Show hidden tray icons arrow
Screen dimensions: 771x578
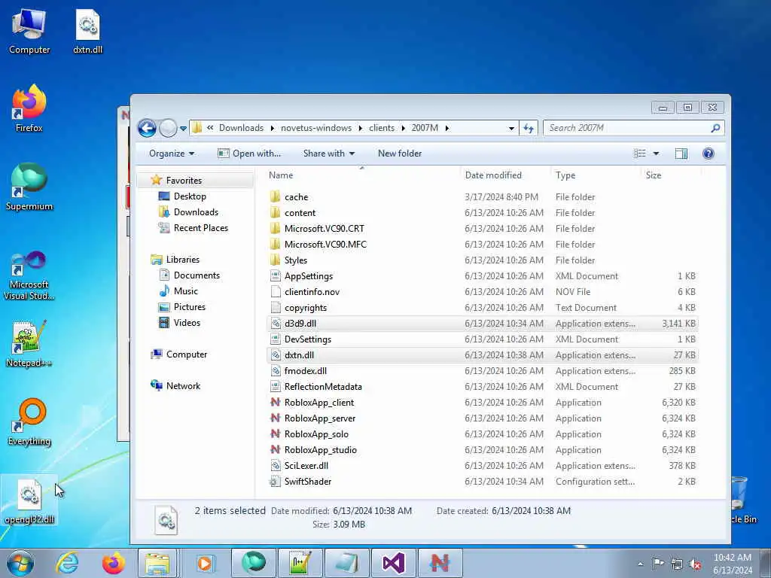pos(640,564)
